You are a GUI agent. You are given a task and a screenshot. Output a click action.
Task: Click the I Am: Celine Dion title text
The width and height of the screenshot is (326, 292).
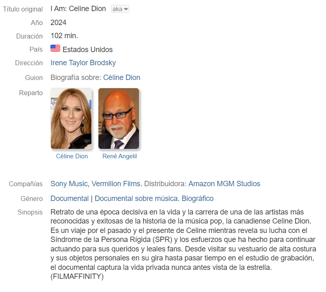pyautogui.click(x=78, y=9)
